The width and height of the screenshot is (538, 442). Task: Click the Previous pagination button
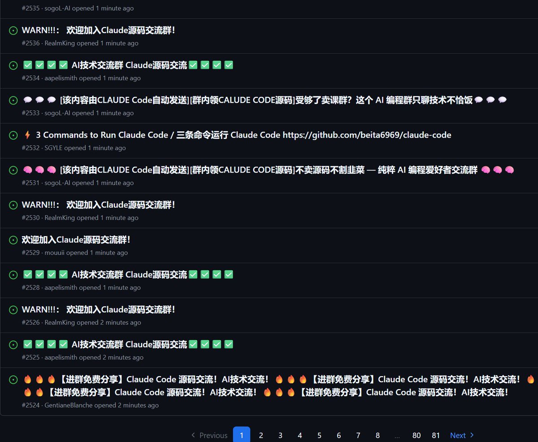(209, 435)
